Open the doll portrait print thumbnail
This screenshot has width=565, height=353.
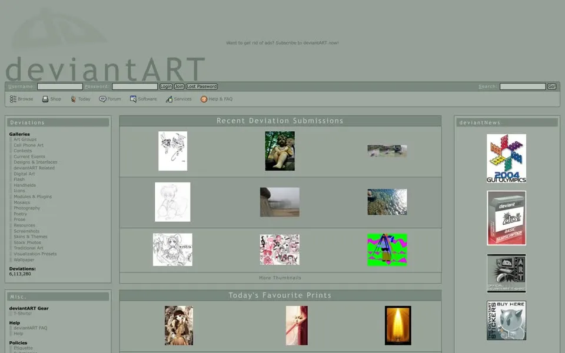pyautogui.click(x=179, y=325)
